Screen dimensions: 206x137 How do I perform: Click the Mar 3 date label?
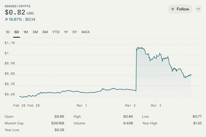[x=156, y=106]
